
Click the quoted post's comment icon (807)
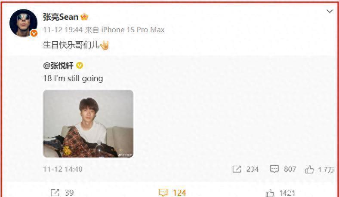274,169
